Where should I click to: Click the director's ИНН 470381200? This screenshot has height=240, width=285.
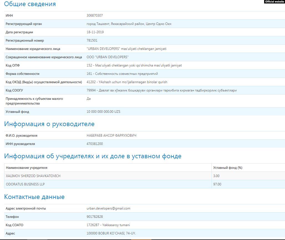click(95, 144)
